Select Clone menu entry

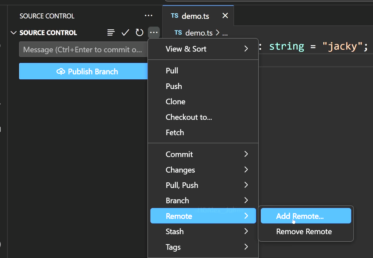pos(175,102)
